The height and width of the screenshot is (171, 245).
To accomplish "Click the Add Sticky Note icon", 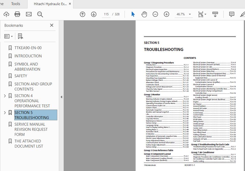I will (x=231, y=14).
